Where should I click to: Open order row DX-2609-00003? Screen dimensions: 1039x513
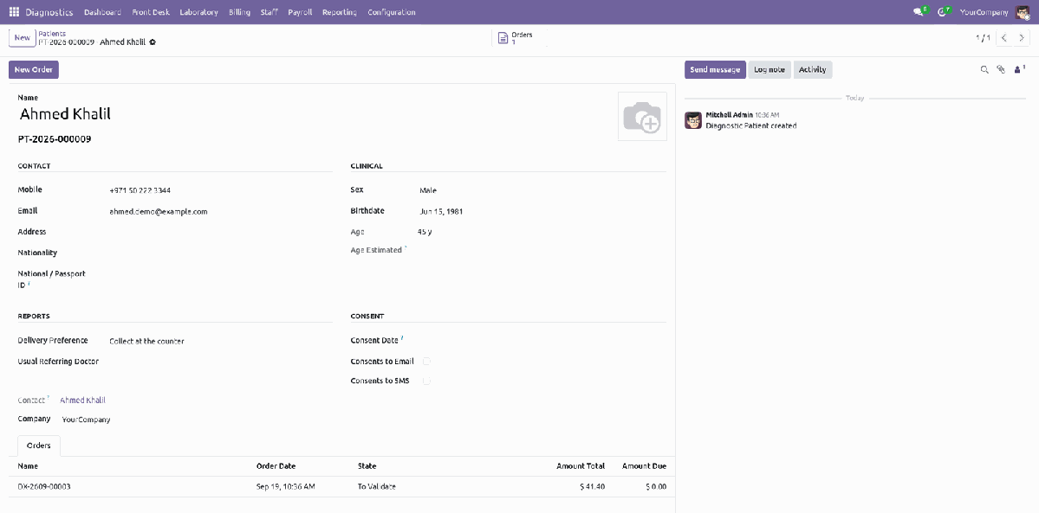click(x=342, y=486)
